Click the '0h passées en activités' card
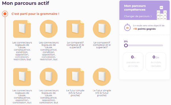 tap(133, 62)
